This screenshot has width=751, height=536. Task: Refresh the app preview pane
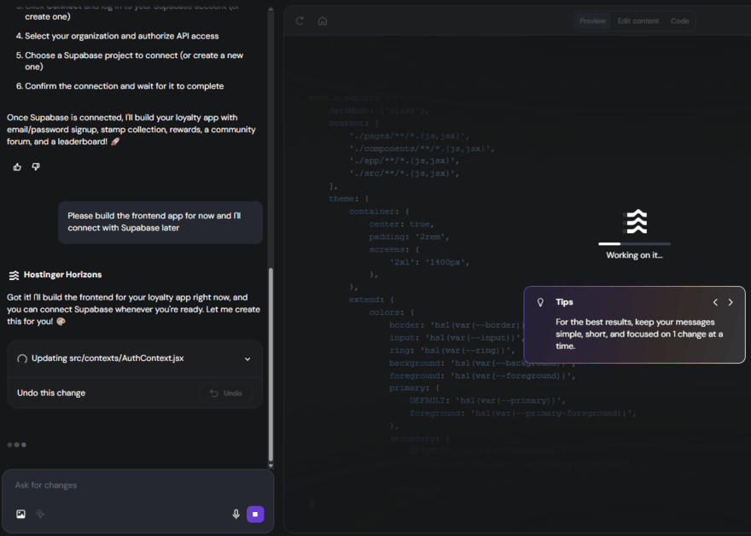(299, 20)
